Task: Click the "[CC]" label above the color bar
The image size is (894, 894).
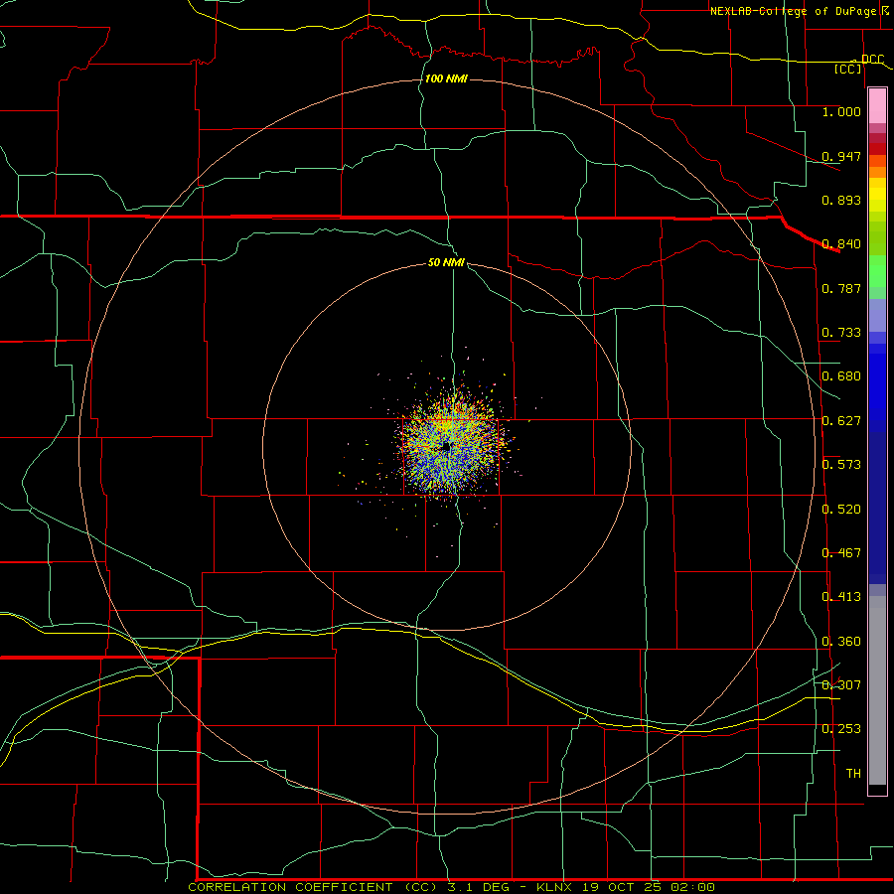Action: pyautogui.click(x=848, y=69)
